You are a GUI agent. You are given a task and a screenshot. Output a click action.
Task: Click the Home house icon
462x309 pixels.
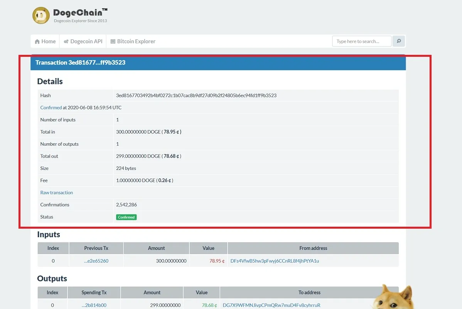tap(37, 42)
